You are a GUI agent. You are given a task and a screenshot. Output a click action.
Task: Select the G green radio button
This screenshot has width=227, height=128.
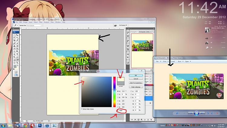pyautogui.click(x=118, y=104)
